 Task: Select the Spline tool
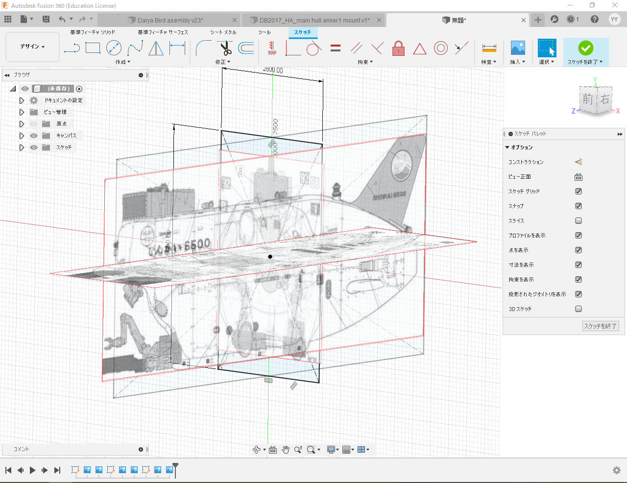point(135,48)
